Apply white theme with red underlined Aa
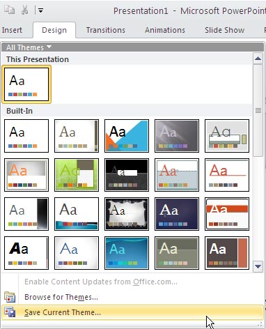This screenshot has height=329, width=266. [x=227, y=175]
